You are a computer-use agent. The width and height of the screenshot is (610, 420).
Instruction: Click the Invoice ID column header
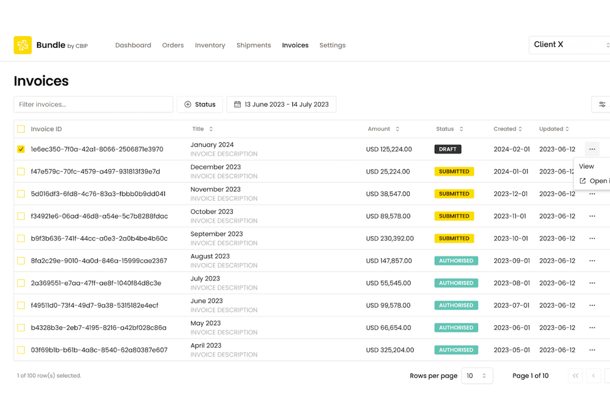click(x=46, y=129)
